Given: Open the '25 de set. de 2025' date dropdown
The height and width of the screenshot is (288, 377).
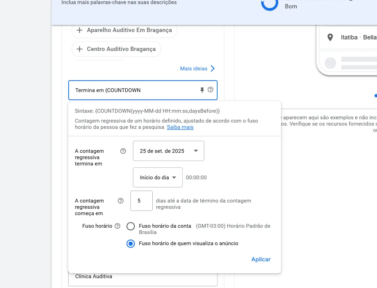Looking at the screenshot, I should pyautogui.click(x=168, y=151).
